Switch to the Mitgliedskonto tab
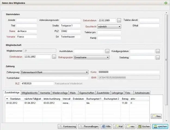Viewport: 170px width, 130px height. tap(30, 93)
